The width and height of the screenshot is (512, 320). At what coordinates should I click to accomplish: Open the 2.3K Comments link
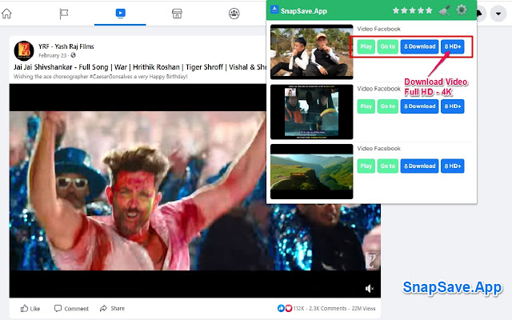pos(327,308)
